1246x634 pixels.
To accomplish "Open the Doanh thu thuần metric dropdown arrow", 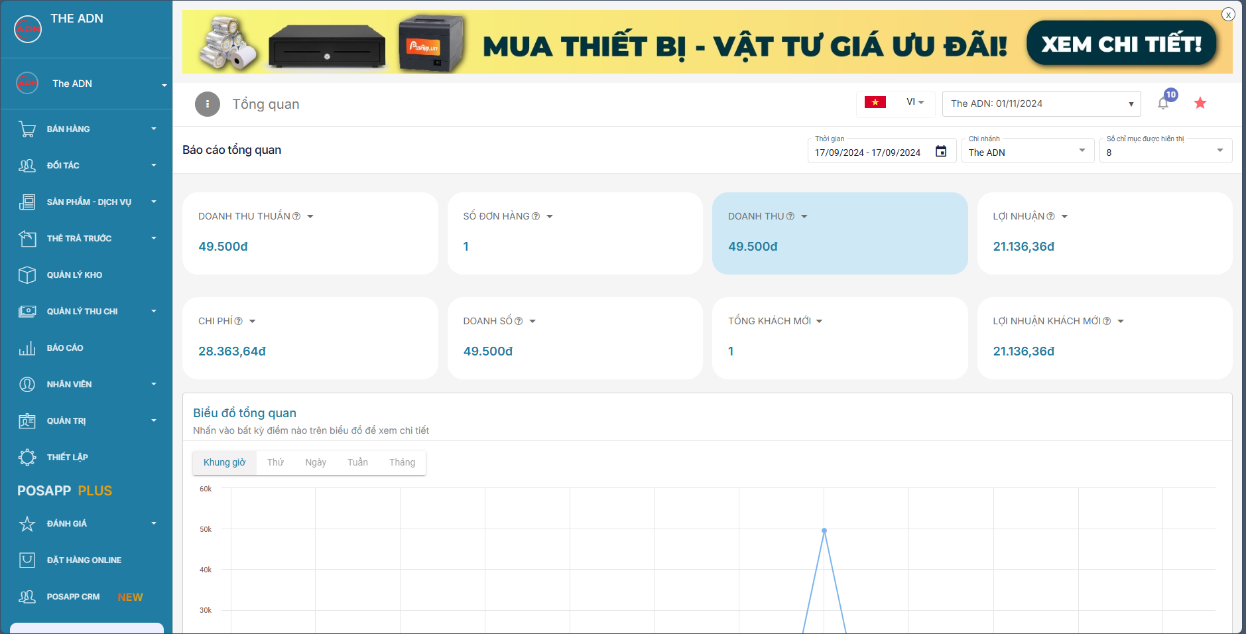I will [x=310, y=217].
